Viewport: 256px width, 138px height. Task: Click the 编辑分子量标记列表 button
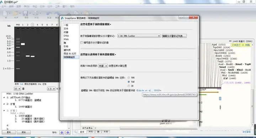point(174,36)
